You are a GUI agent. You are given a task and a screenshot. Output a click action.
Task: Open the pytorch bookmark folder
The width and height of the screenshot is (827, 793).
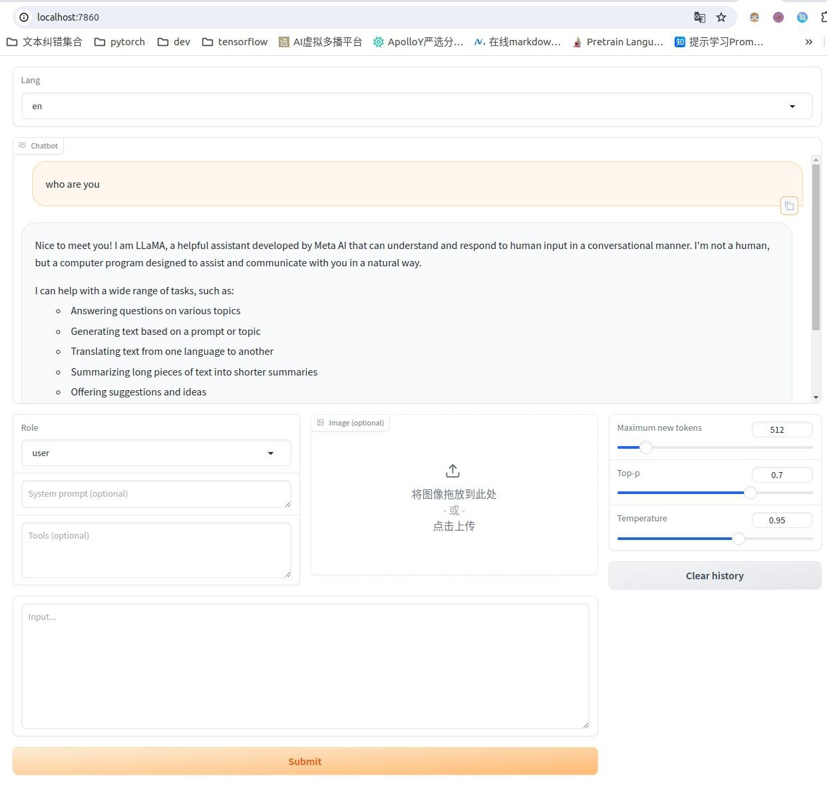[x=120, y=42]
